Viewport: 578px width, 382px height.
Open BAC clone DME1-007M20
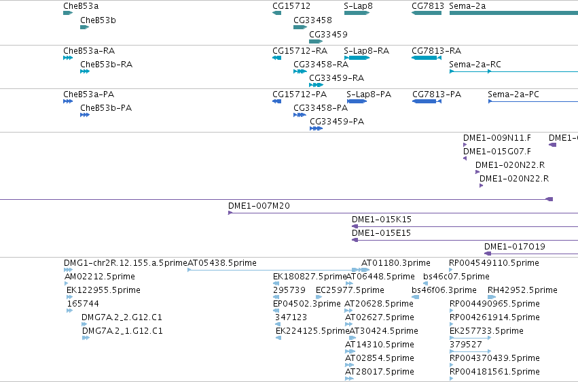pyautogui.click(x=259, y=206)
